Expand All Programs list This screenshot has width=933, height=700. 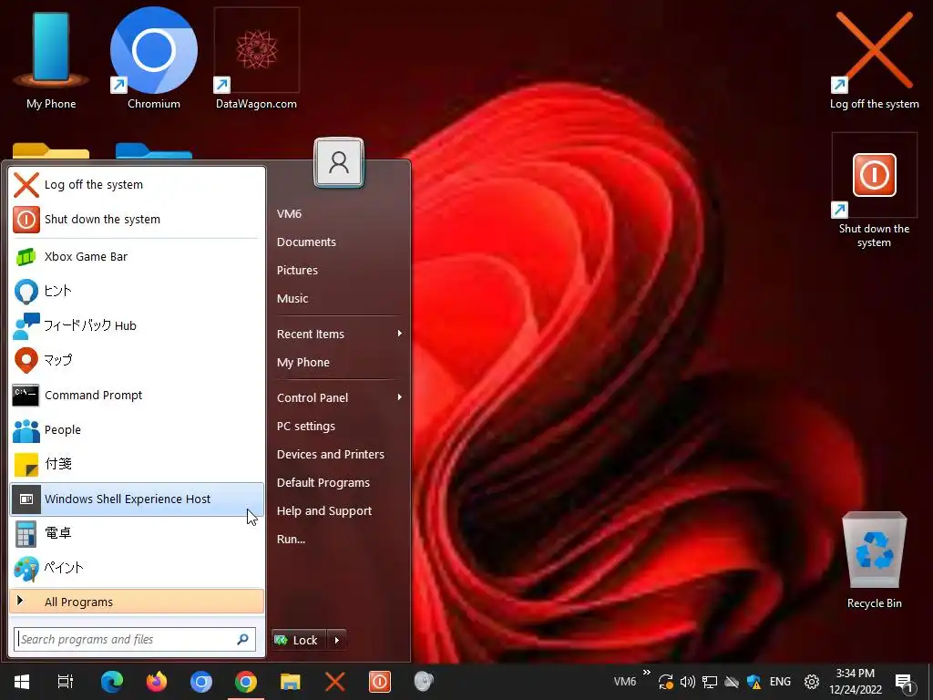(x=137, y=602)
